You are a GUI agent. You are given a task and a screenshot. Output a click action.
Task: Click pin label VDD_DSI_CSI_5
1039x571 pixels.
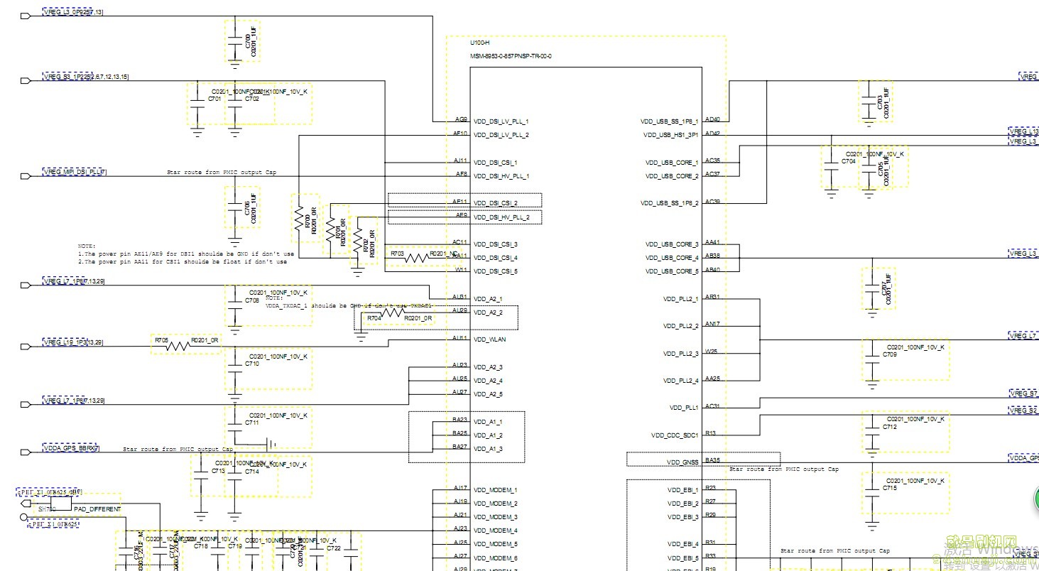tap(496, 271)
